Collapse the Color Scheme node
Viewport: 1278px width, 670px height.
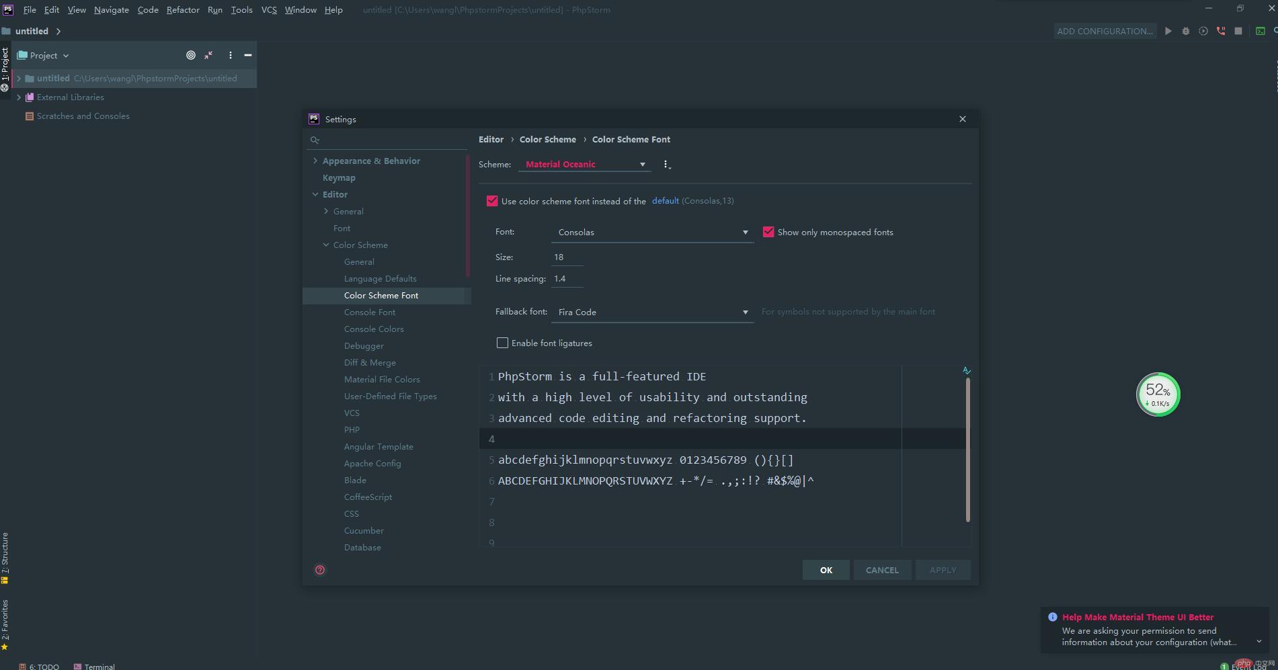(326, 245)
